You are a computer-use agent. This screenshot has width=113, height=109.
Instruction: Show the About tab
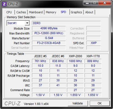(89, 12)
